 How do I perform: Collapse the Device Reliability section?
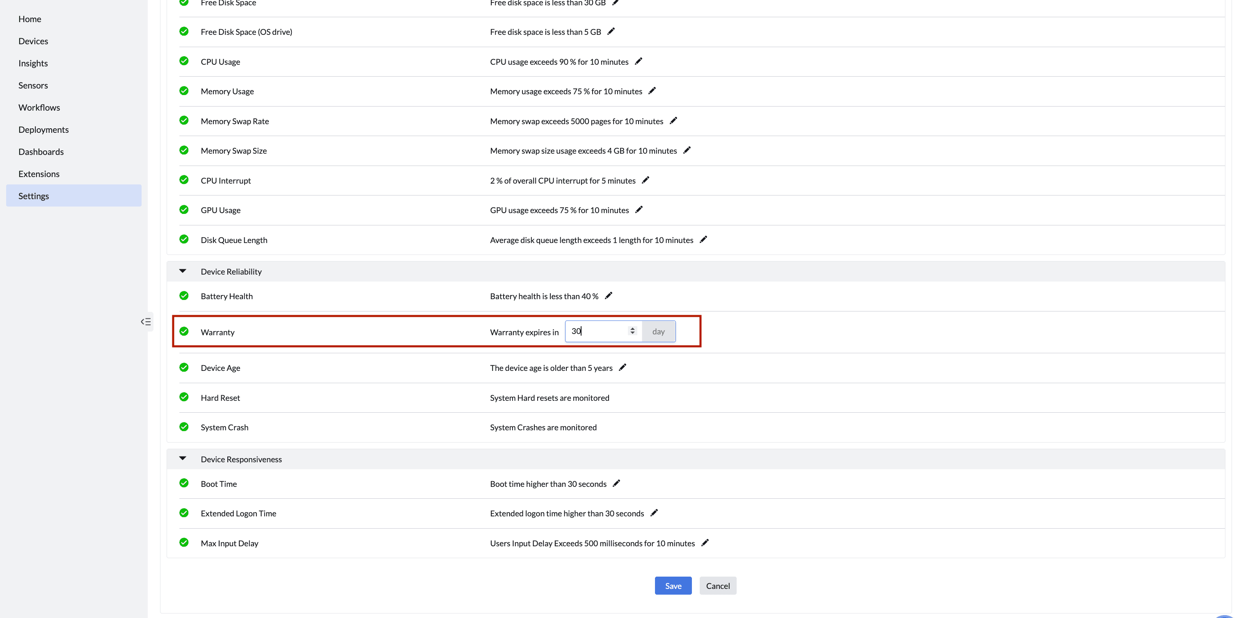coord(183,271)
